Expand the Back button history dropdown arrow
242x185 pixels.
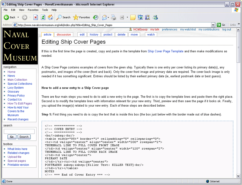(18, 17)
